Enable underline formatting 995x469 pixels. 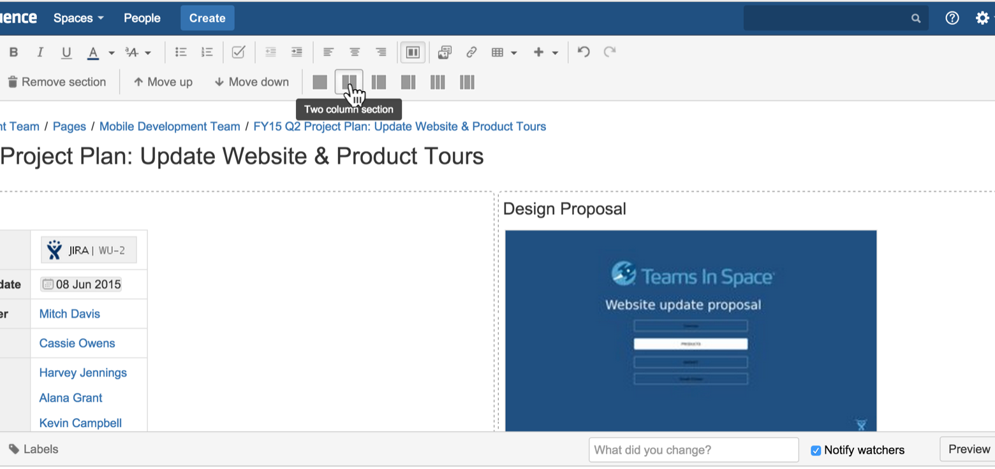pos(66,52)
